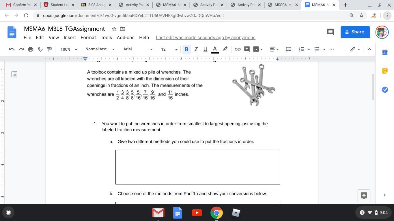This screenshot has width=394, height=221.
Task: Open the File menu
Action: [27, 38]
